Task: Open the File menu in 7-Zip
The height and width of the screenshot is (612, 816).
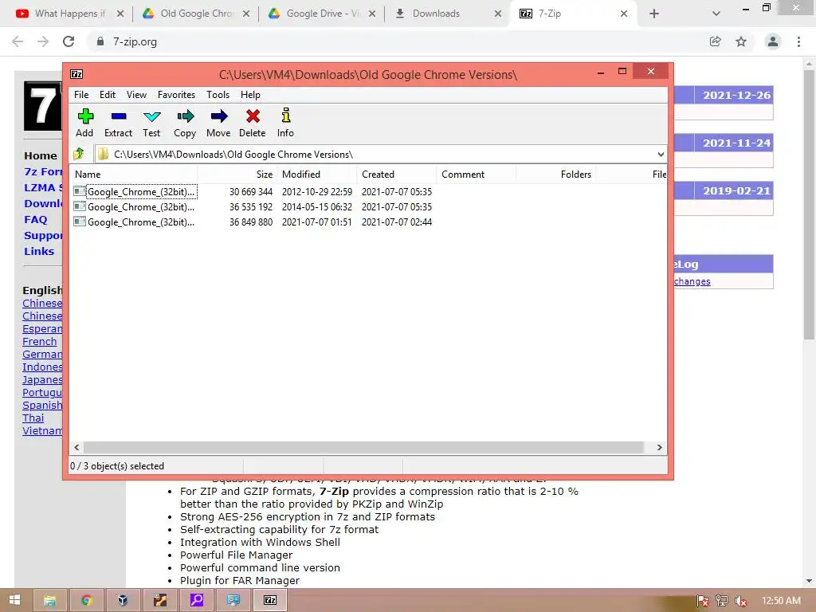Action: click(x=81, y=95)
